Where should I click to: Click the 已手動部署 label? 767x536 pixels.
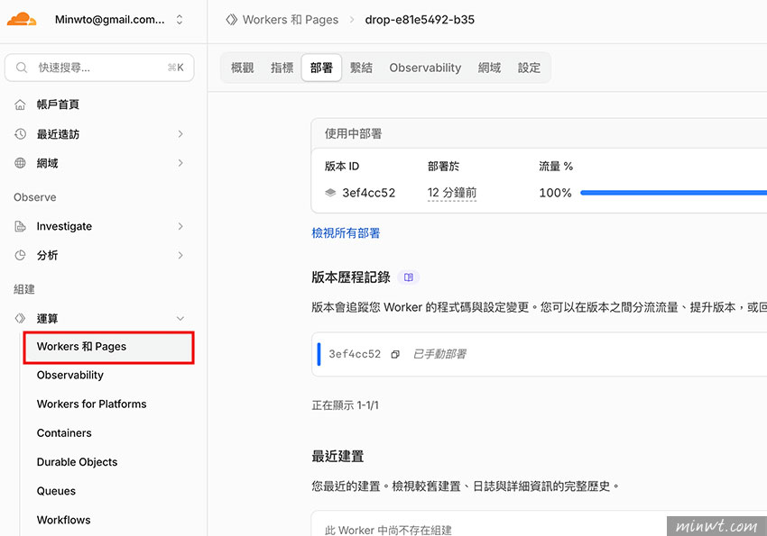pos(439,354)
